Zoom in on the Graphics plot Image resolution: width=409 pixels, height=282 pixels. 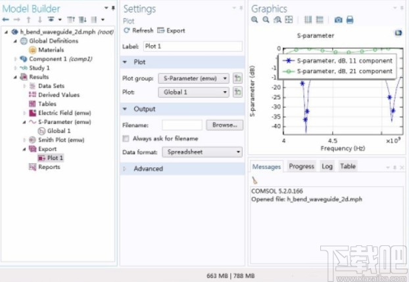(x=254, y=20)
